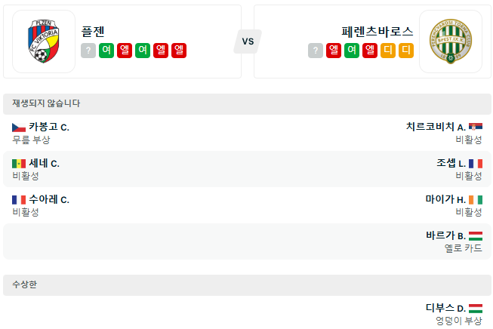Click the Serbian flag beside 치르코비치 A.
The width and height of the screenshot is (493, 329).
pos(476,128)
